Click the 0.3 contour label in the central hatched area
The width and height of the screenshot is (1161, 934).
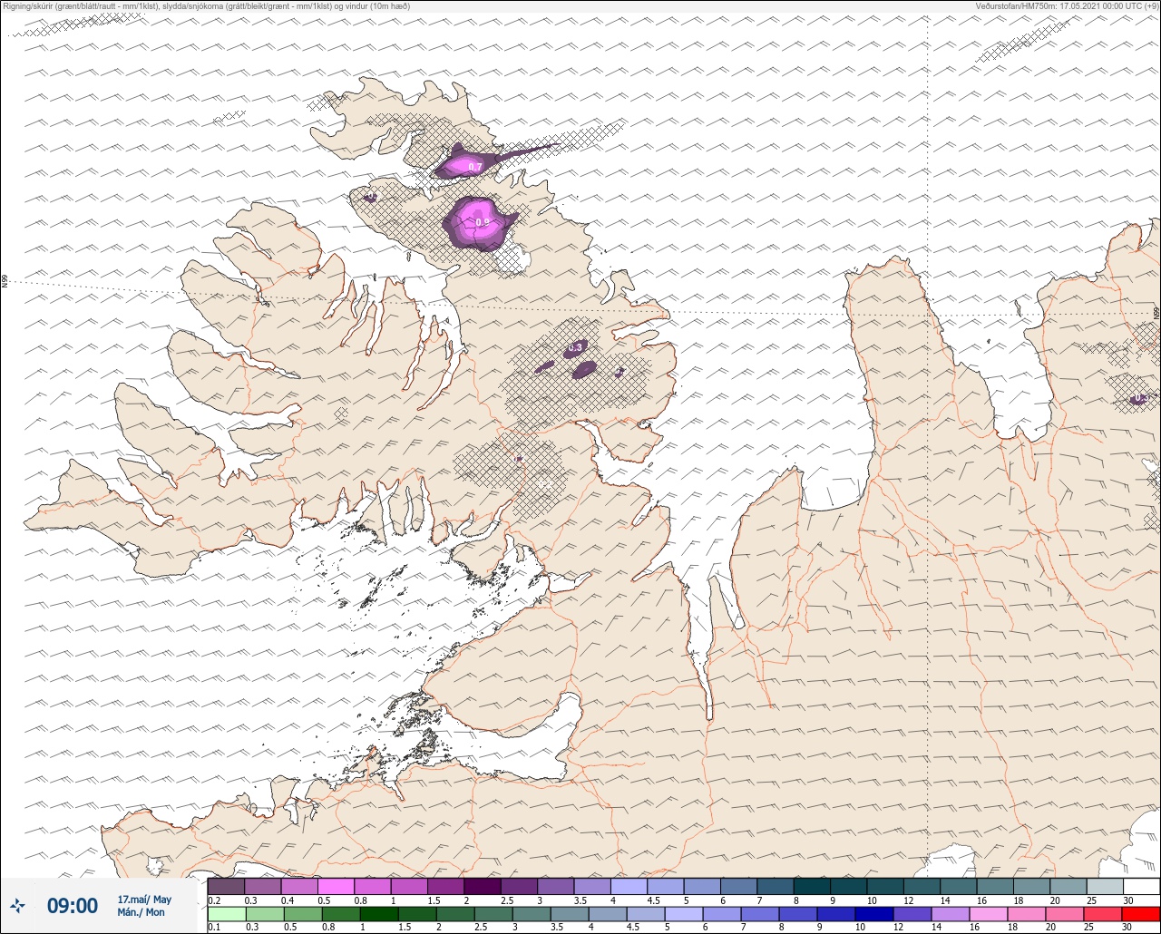(575, 347)
